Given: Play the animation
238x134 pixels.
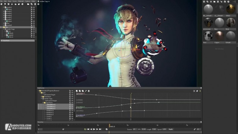Looking at the screenshot, I should 94,129.
